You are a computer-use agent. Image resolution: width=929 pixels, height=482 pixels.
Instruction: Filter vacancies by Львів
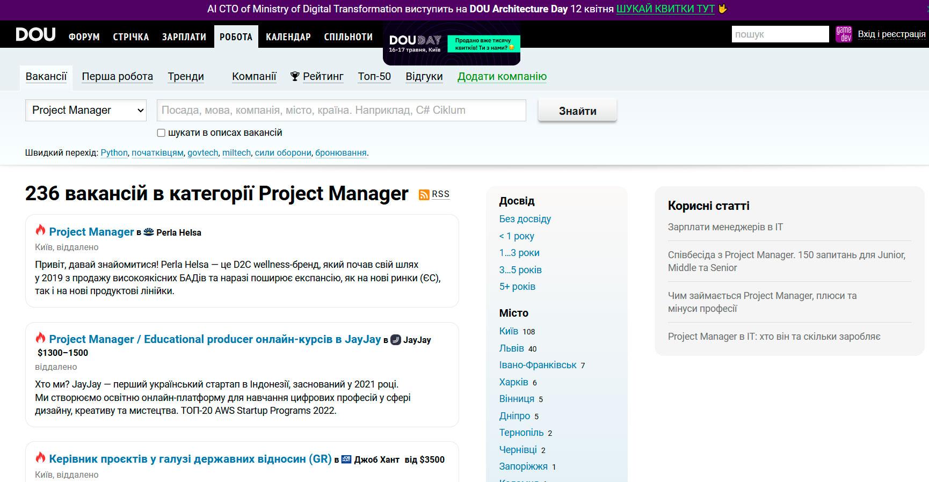point(511,348)
